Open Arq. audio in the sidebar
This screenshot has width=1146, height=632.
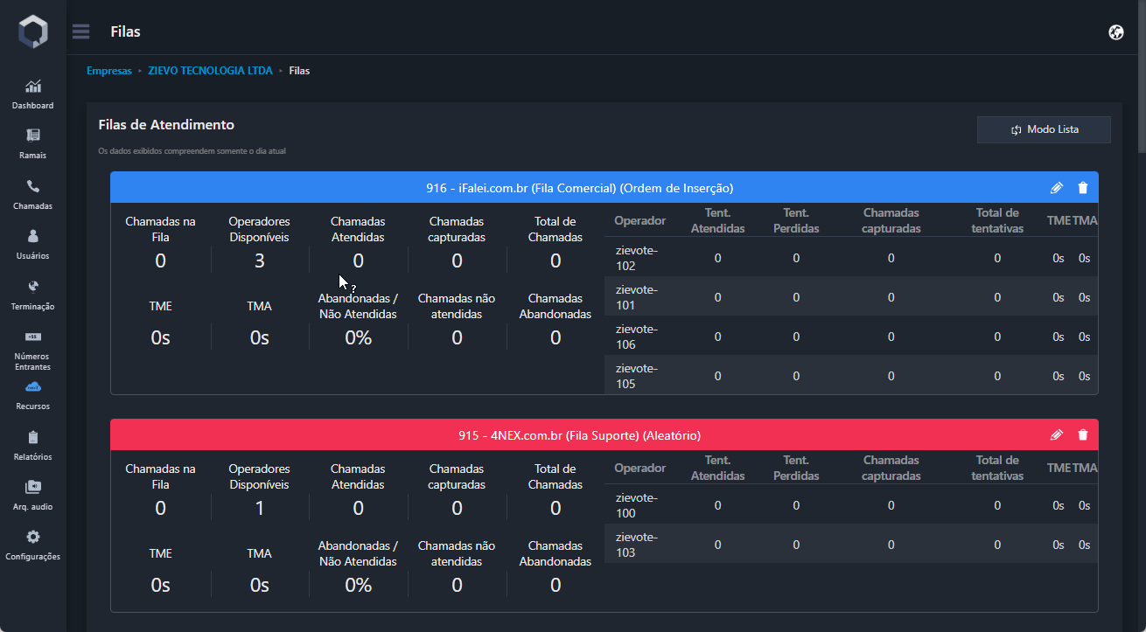(x=33, y=495)
